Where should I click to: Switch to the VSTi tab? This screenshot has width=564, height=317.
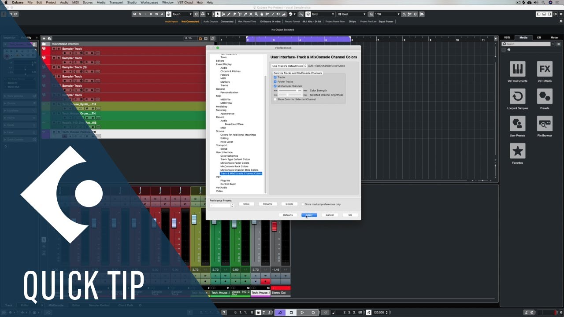507,37
